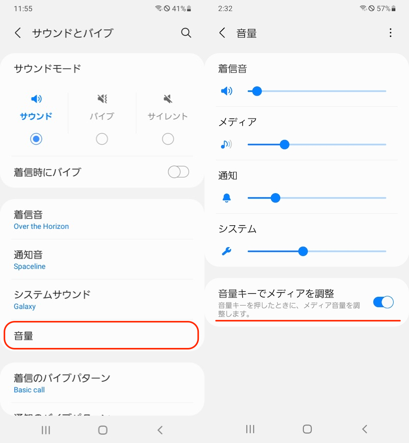The width and height of the screenshot is (409, 443).
Task: Tap the 通知 bell icon
Action: pos(226,198)
